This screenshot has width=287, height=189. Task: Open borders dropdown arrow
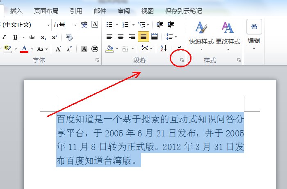click(133, 49)
